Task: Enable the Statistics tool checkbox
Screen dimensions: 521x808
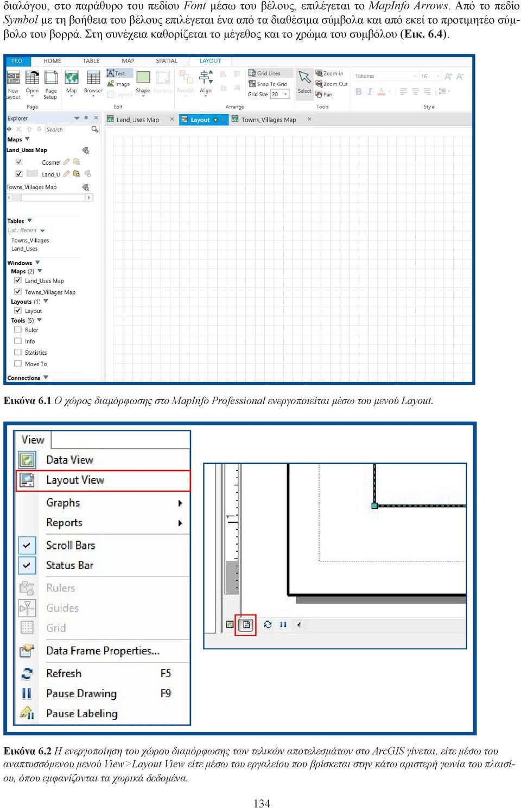Action: click(x=18, y=353)
